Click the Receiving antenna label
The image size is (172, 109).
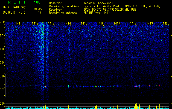pos(63,13)
